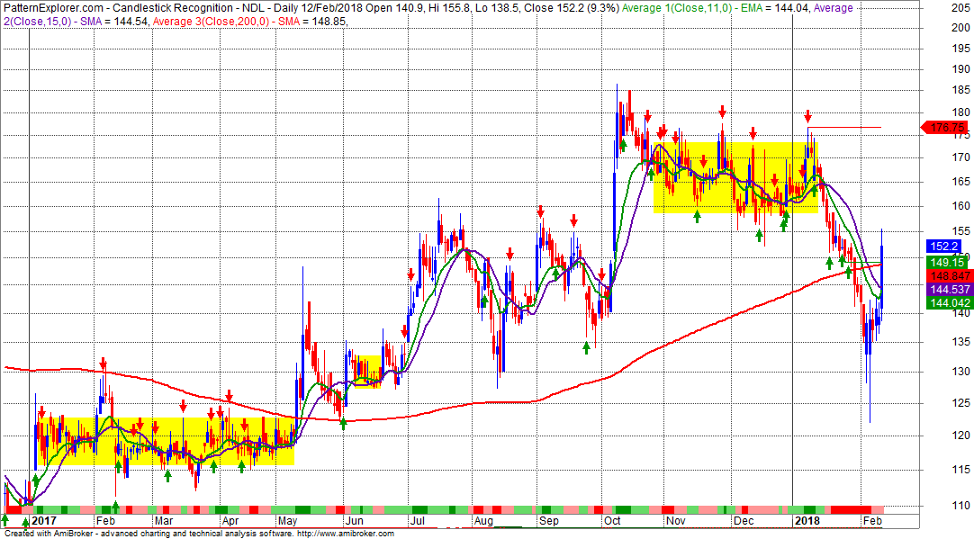Click red down arrow above January 2018 peak
Viewport: 974px width, 539px height.
coord(808,116)
